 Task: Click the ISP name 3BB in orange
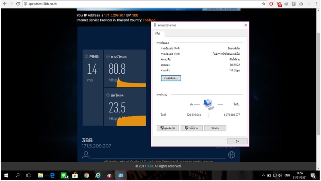tap(135, 15)
